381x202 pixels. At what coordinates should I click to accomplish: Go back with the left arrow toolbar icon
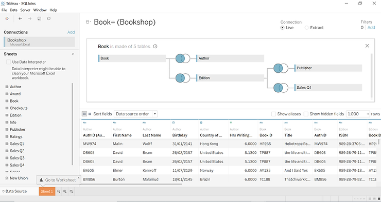click(20, 18)
